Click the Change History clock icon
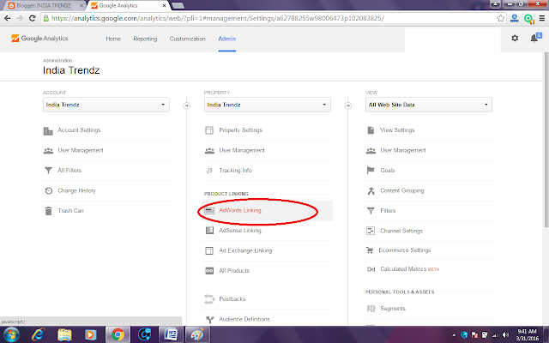This screenshot has width=549, height=343. (49, 190)
